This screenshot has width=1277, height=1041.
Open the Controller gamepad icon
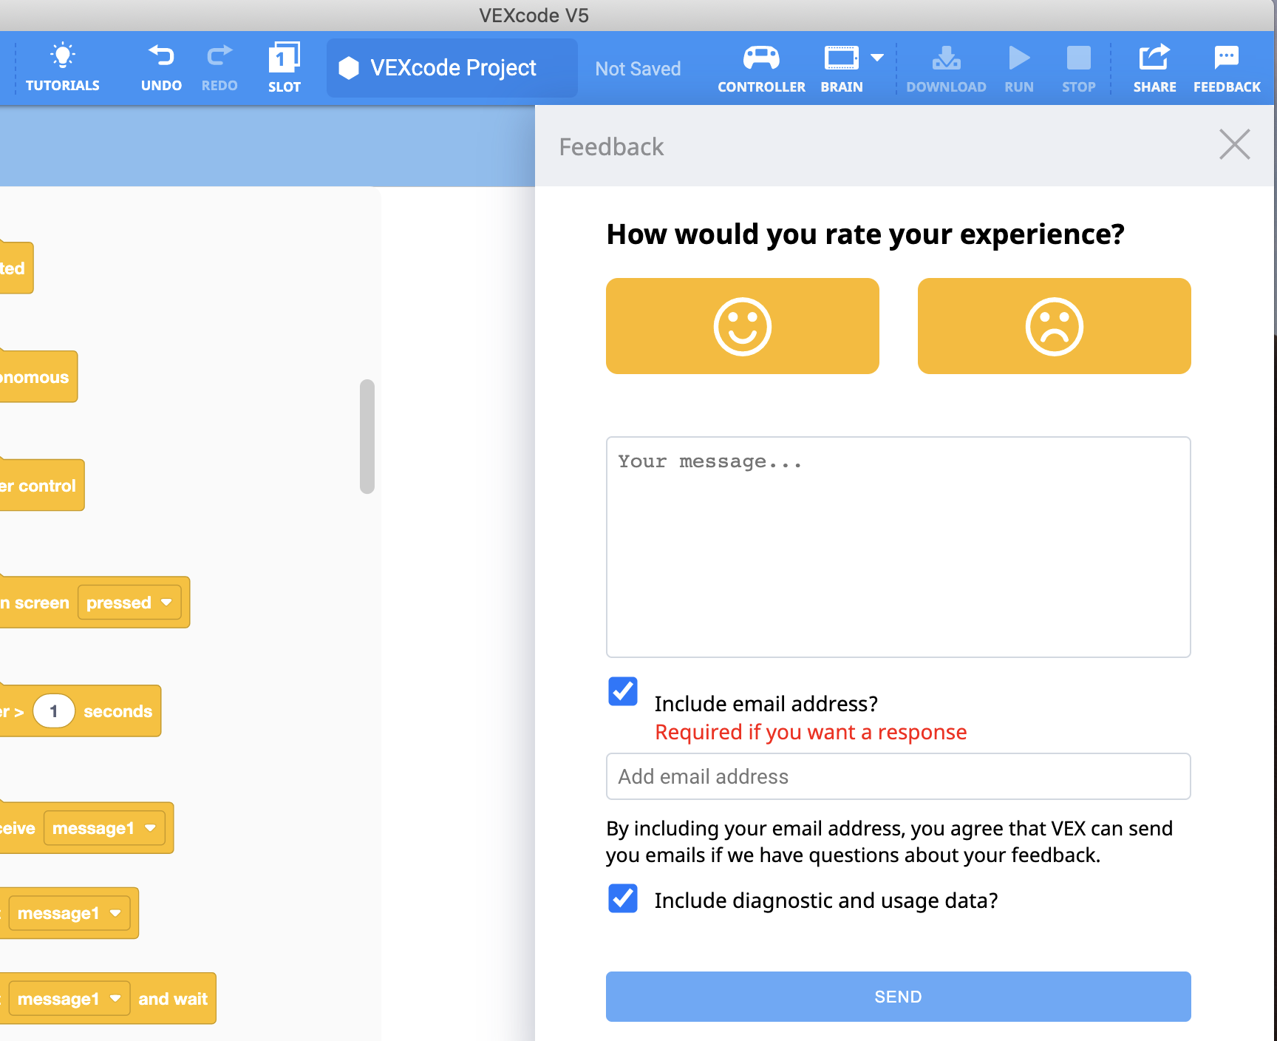tap(761, 58)
